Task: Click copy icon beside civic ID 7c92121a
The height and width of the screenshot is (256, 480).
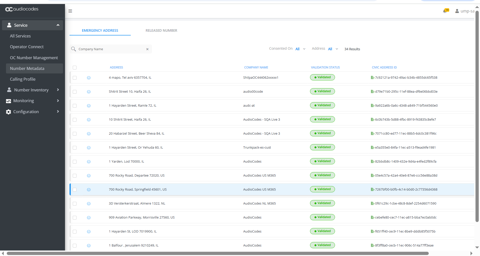Action: (372, 78)
